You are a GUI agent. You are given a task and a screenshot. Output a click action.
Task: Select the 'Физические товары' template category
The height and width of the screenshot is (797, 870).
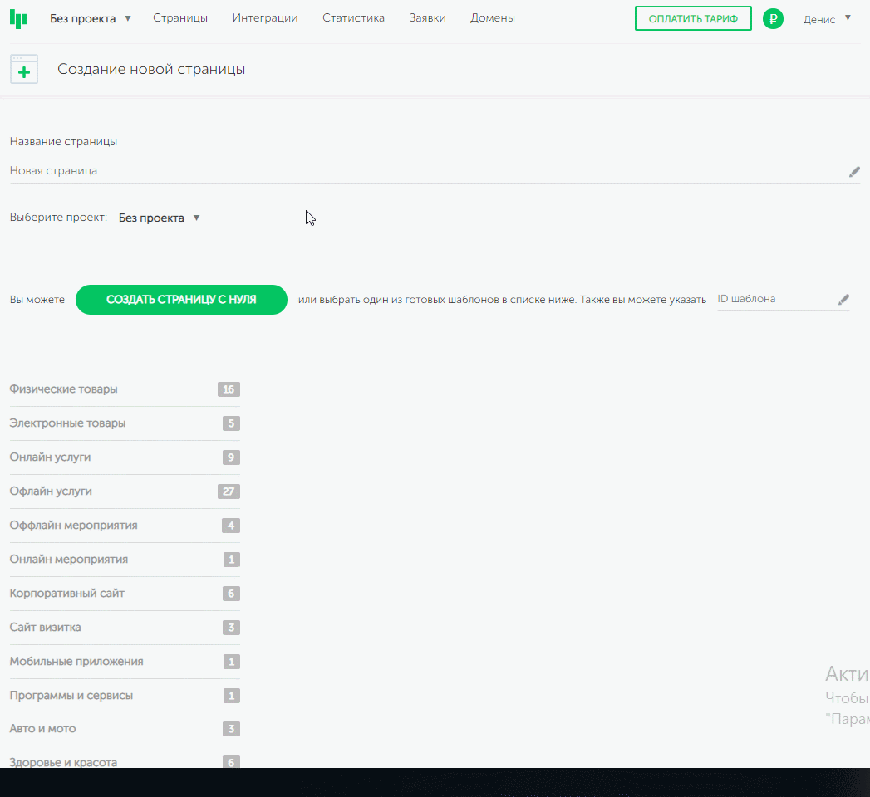click(x=64, y=389)
